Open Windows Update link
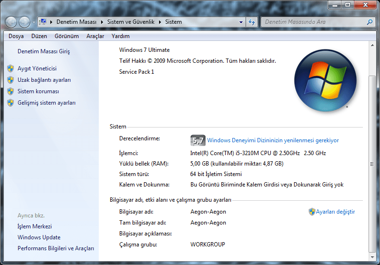The height and width of the screenshot is (265, 380). tap(39, 237)
